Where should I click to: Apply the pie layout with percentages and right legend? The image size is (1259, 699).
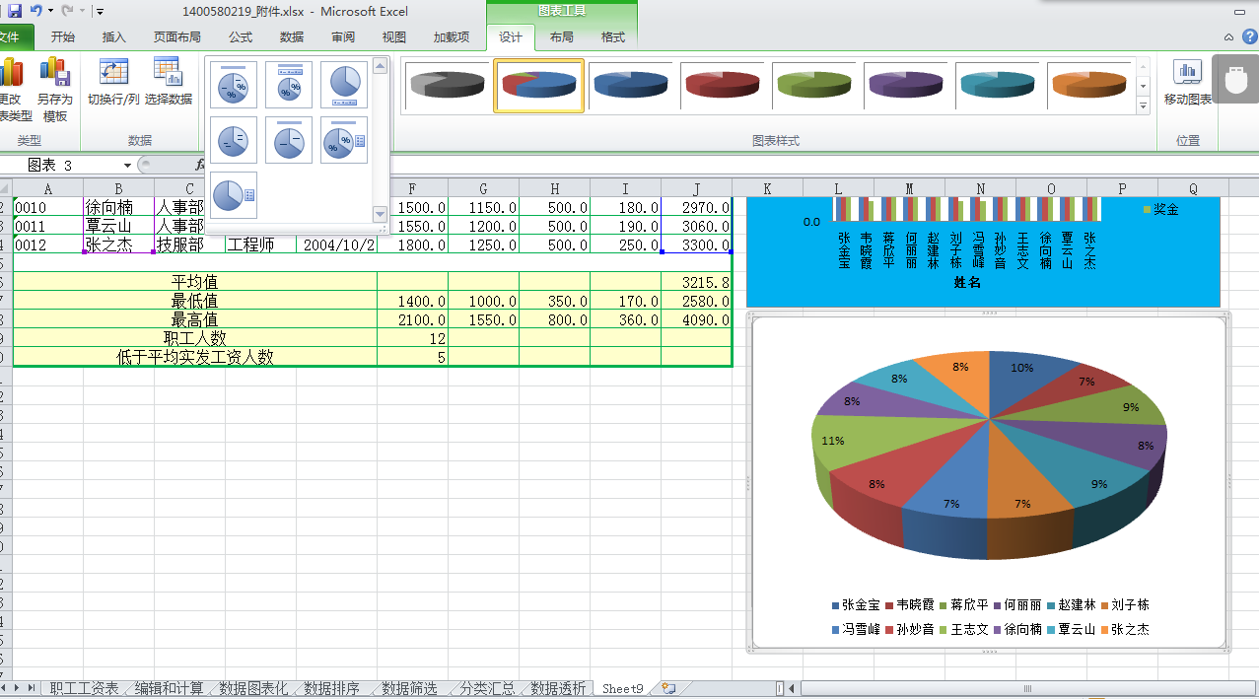point(344,140)
